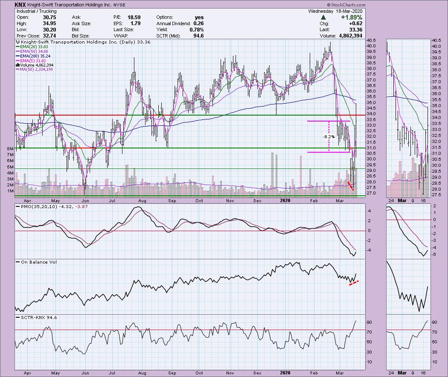Screen dimensions: 448x377
Task: Click the 'SCTR-KNX 94.6' indicator label
Action: 39,318
